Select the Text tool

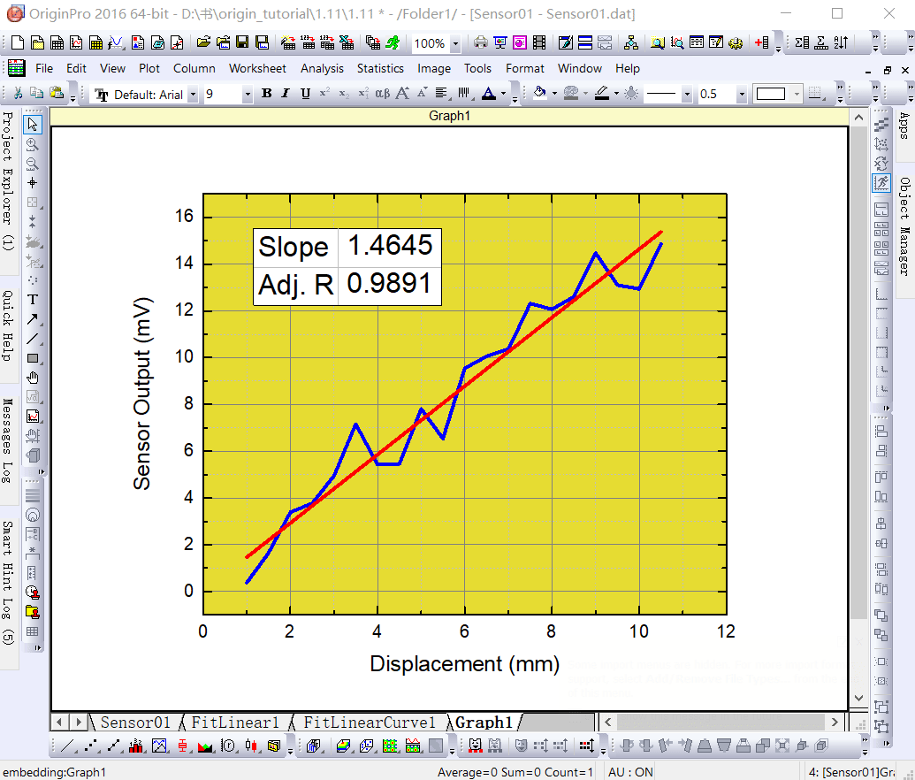(32, 300)
